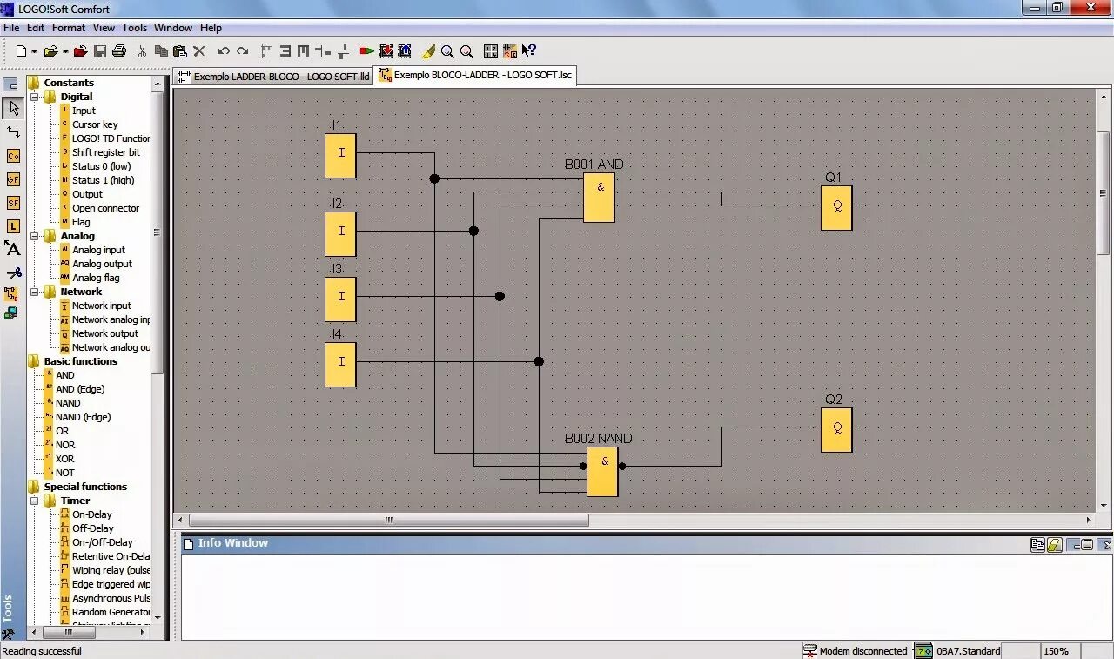This screenshot has width=1114, height=659.
Task: Pick the Cut/Join scissors tool
Action: [13, 272]
